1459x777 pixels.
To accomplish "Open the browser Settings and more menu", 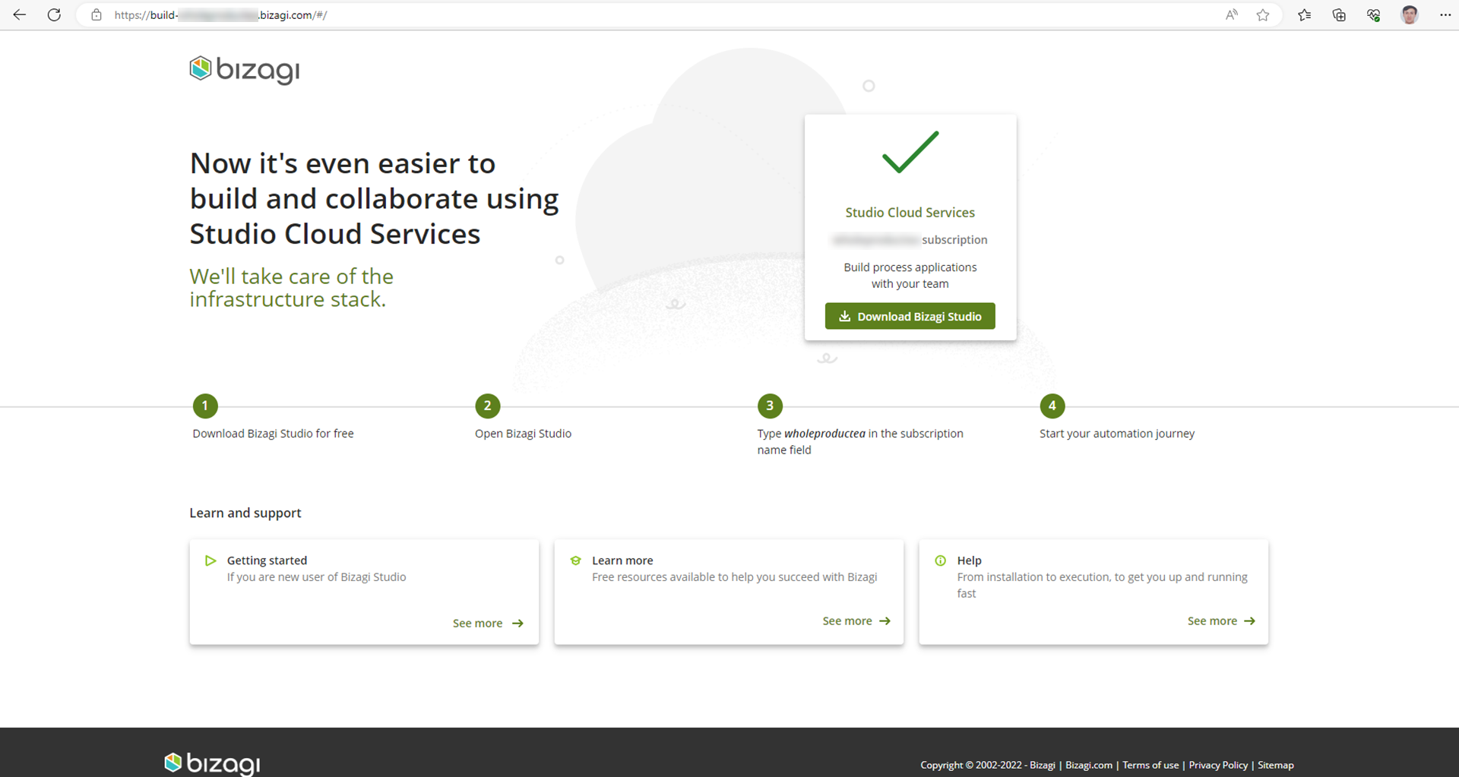I will pos(1445,15).
